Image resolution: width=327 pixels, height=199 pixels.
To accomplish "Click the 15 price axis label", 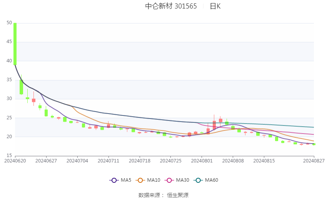I will (9, 156).
